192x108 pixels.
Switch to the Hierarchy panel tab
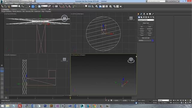tap(144, 14)
